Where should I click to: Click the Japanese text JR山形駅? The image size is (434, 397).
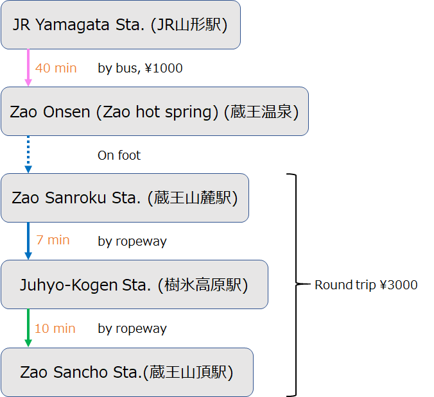(x=189, y=24)
